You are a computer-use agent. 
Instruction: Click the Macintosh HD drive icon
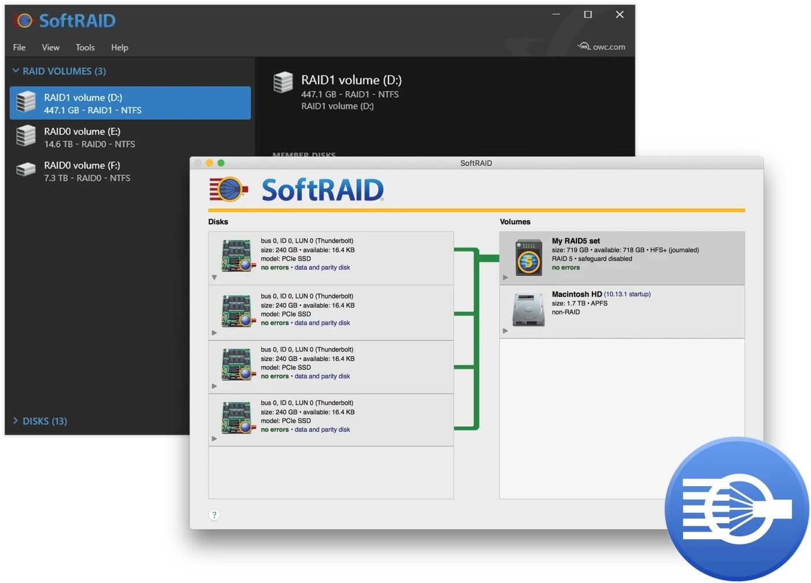coord(528,310)
